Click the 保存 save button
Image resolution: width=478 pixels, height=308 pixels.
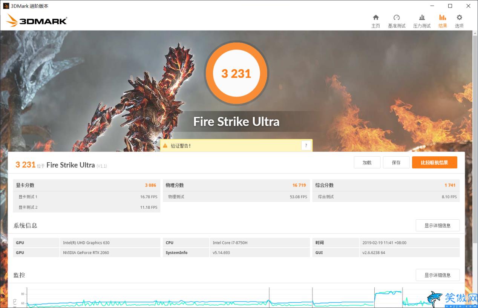pyautogui.click(x=396, y=163)
